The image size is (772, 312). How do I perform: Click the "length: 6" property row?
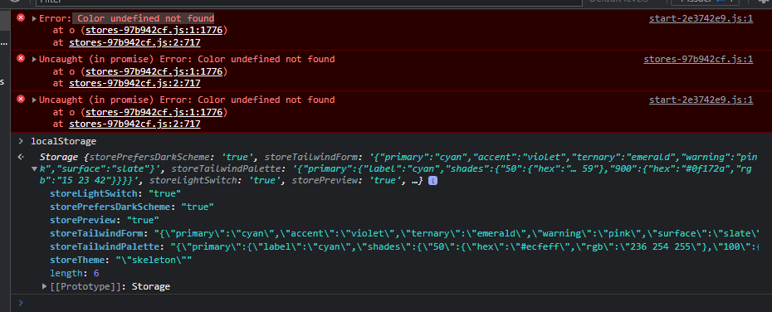point(75,273)
